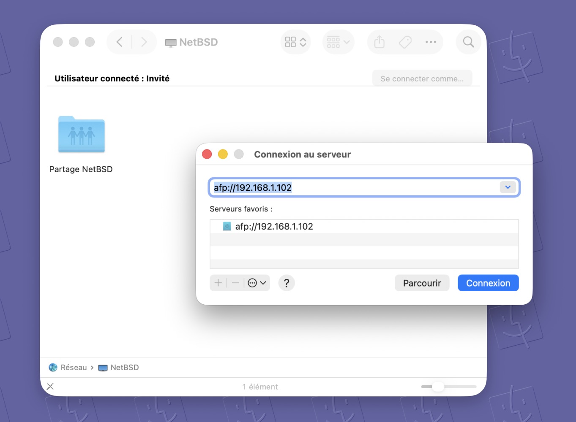
Task: Open the view options chevron in the toolbar
Action: [295, 42]
